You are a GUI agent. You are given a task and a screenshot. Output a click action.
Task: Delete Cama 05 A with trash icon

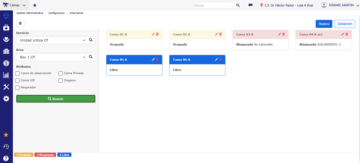(x=157, y=60)
